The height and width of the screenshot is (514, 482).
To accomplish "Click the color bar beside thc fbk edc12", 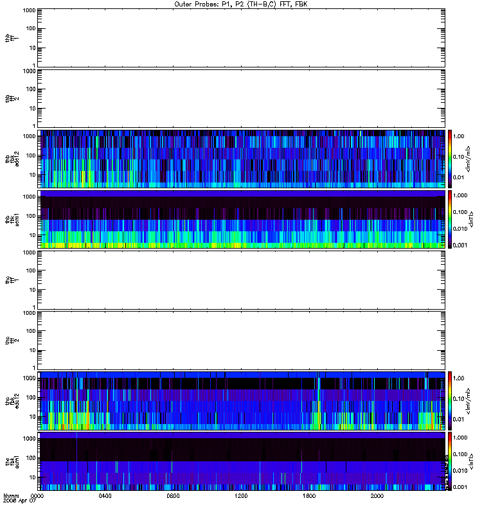I will pos(450,401).
